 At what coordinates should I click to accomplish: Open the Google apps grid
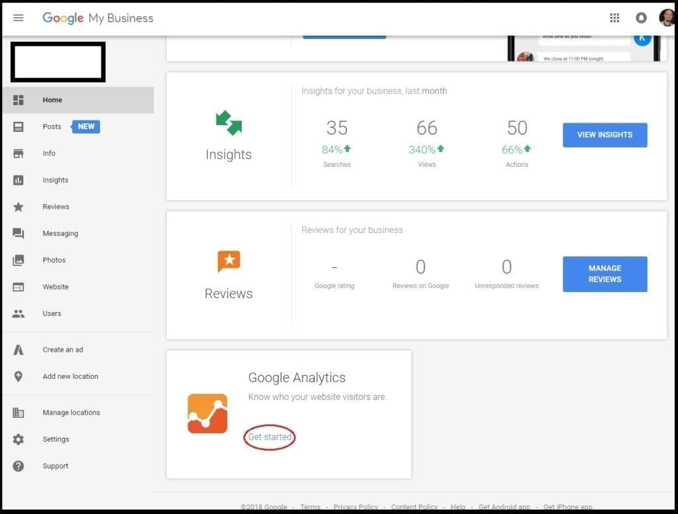[x=614, y=18]
